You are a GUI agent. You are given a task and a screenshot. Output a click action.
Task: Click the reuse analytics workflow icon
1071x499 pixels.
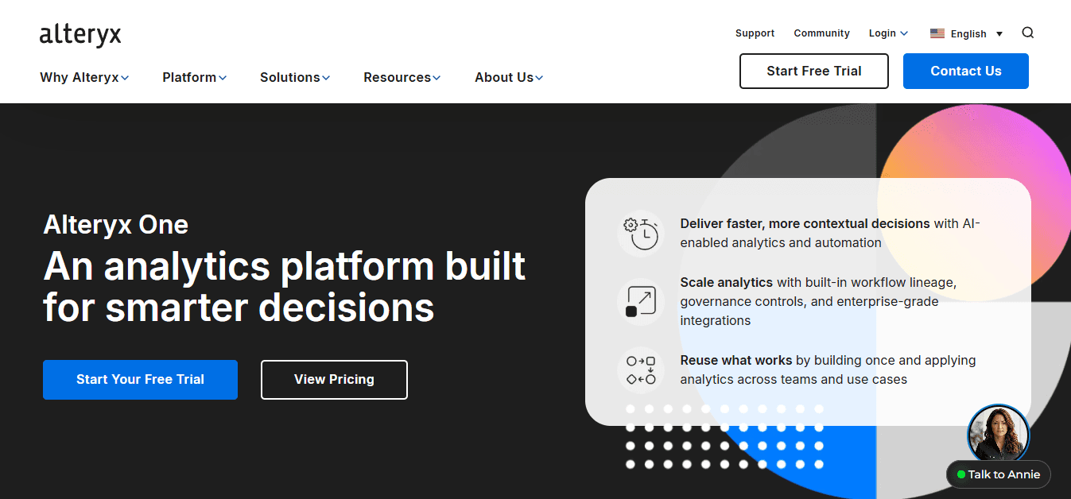coord(641,370)
